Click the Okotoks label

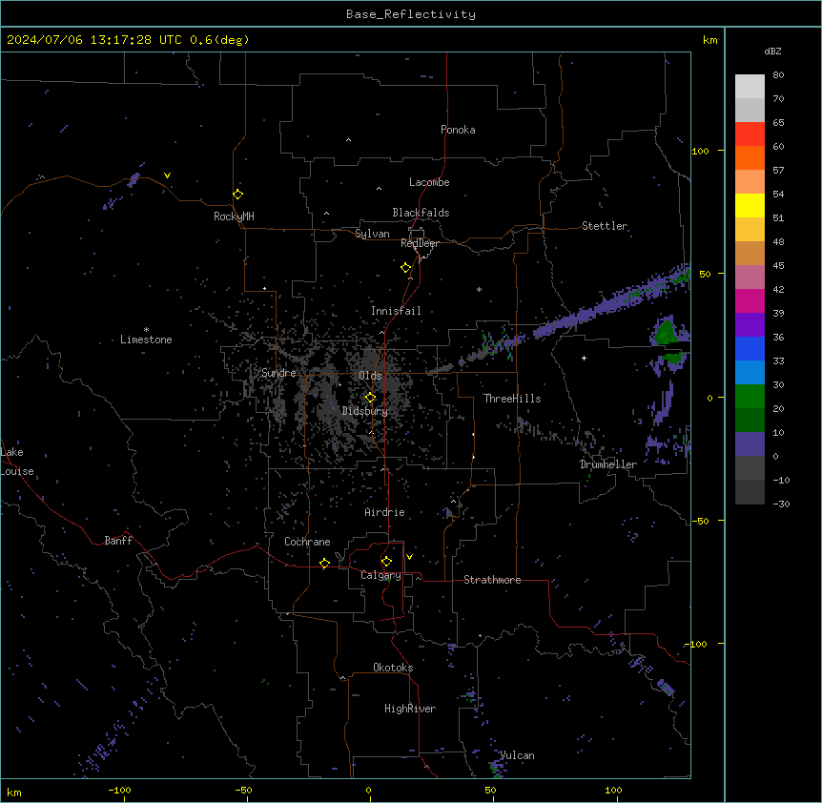pyautogui.click(x=393, y=668)
